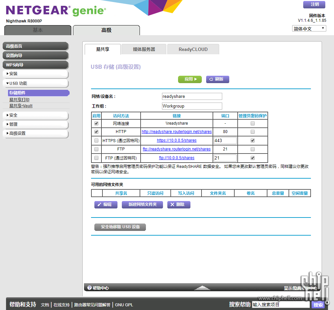Click the 搜索 button in footer

pyautogui.click(x=318, y=305)
